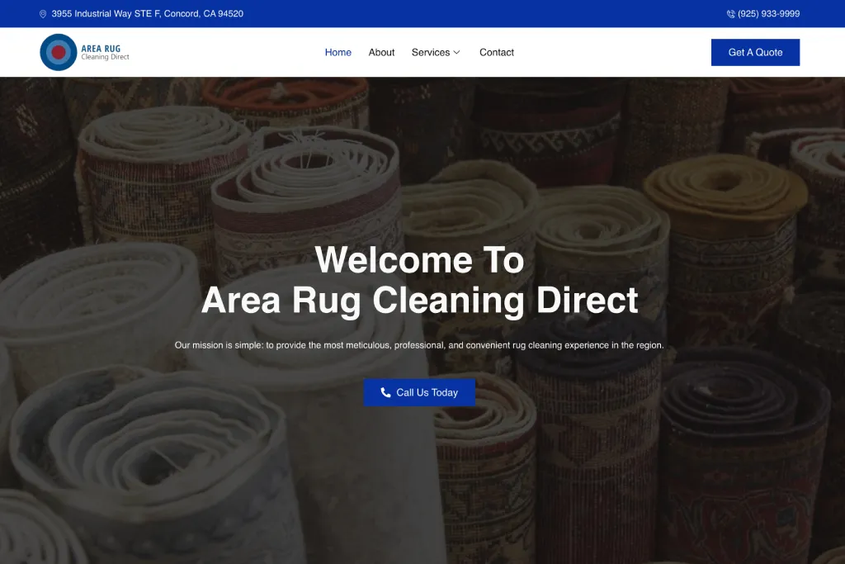Click the Area Rug Cleaning Direct headline

pyautogui.click(x=419, y=301)
